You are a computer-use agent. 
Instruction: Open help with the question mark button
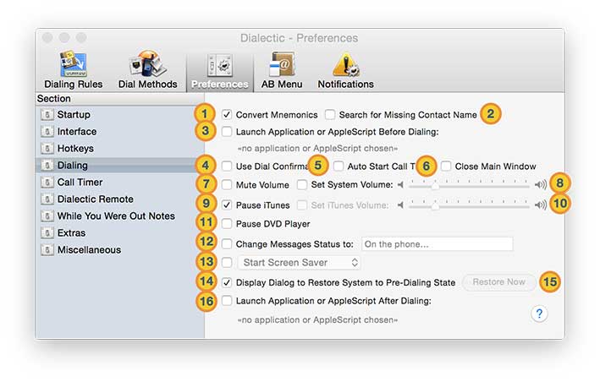[539, 314]
